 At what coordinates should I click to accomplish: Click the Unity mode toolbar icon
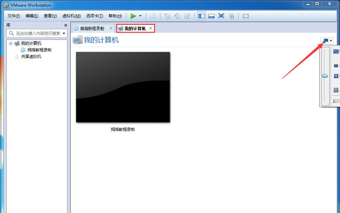pos(231,16)
